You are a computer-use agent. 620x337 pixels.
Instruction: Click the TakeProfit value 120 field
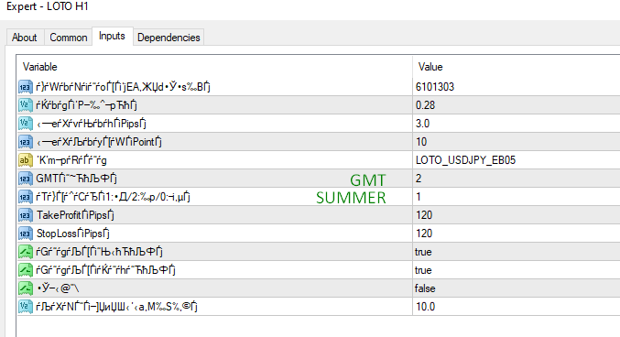[x=516, y=215]
